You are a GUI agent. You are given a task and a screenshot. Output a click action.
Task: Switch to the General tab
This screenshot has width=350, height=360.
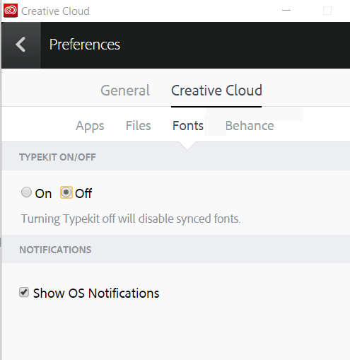click(125, 91)
